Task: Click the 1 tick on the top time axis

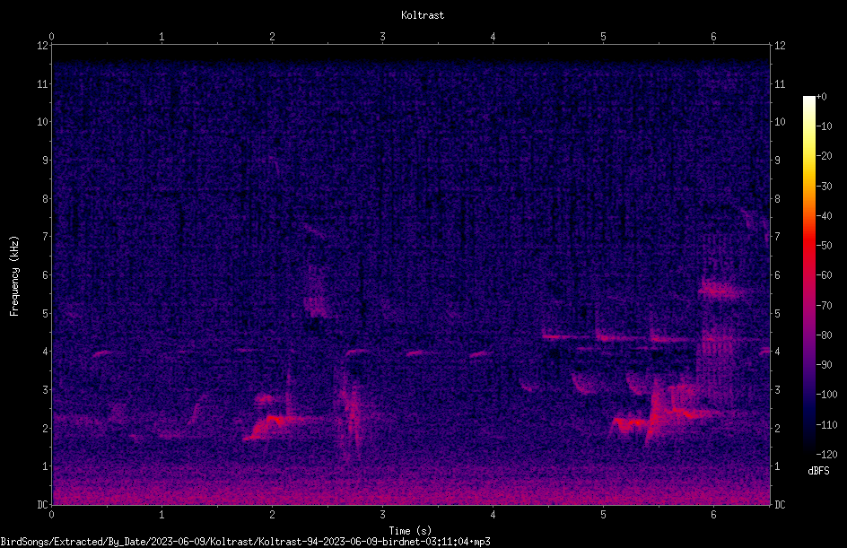Action: point(162,37)
